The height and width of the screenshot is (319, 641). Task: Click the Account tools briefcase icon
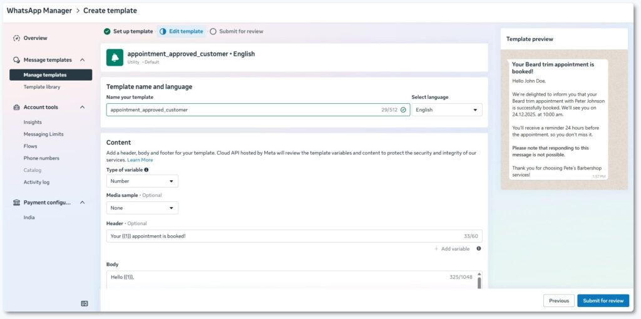tap(17, 108)
